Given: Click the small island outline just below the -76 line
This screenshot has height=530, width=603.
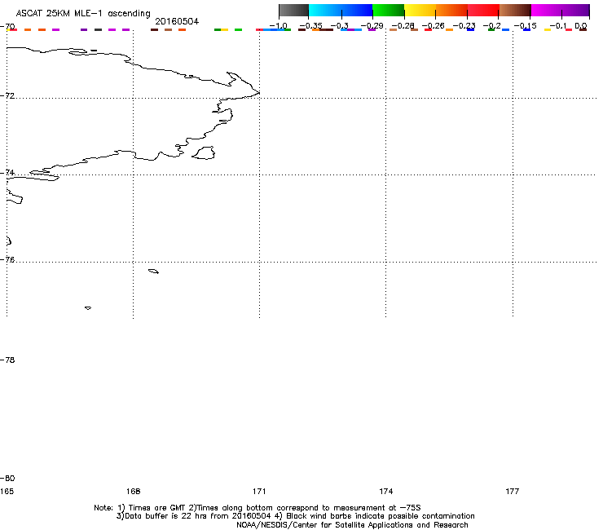Looking at the screenshot, I should coord(153,272).
